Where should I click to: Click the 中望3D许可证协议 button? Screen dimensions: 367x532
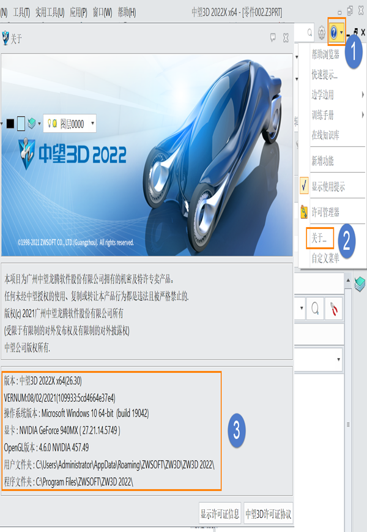pyautogui.click(x=269, y=514)
